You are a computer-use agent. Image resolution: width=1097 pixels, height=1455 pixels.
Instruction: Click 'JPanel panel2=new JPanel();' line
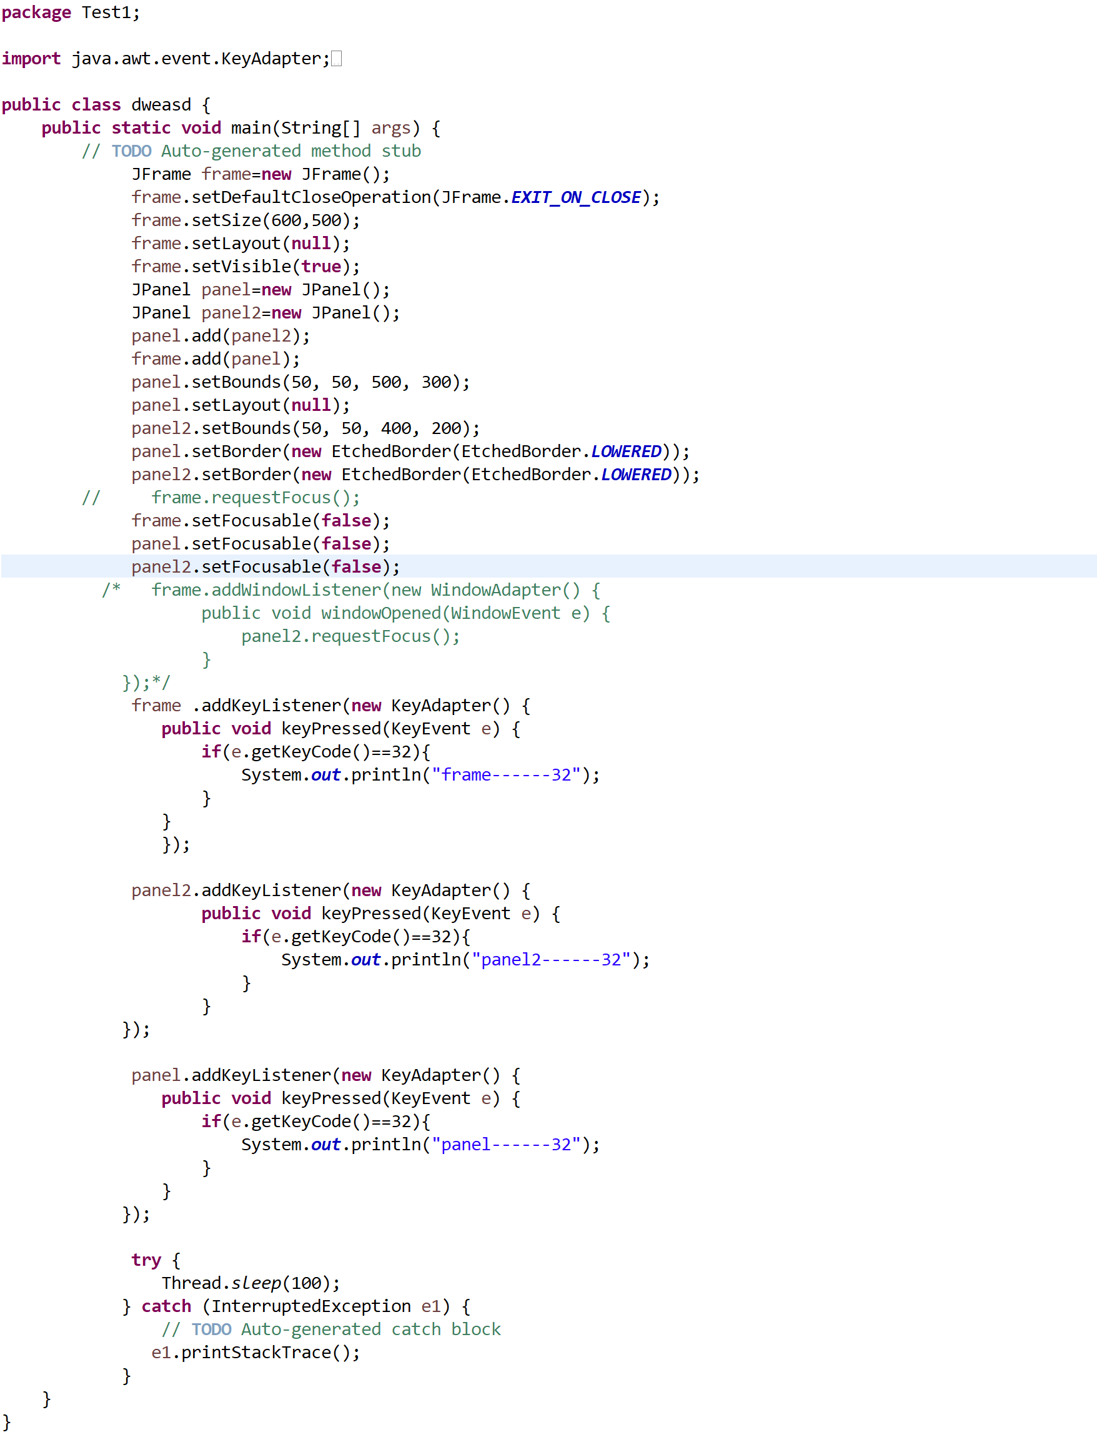[266, 313]
